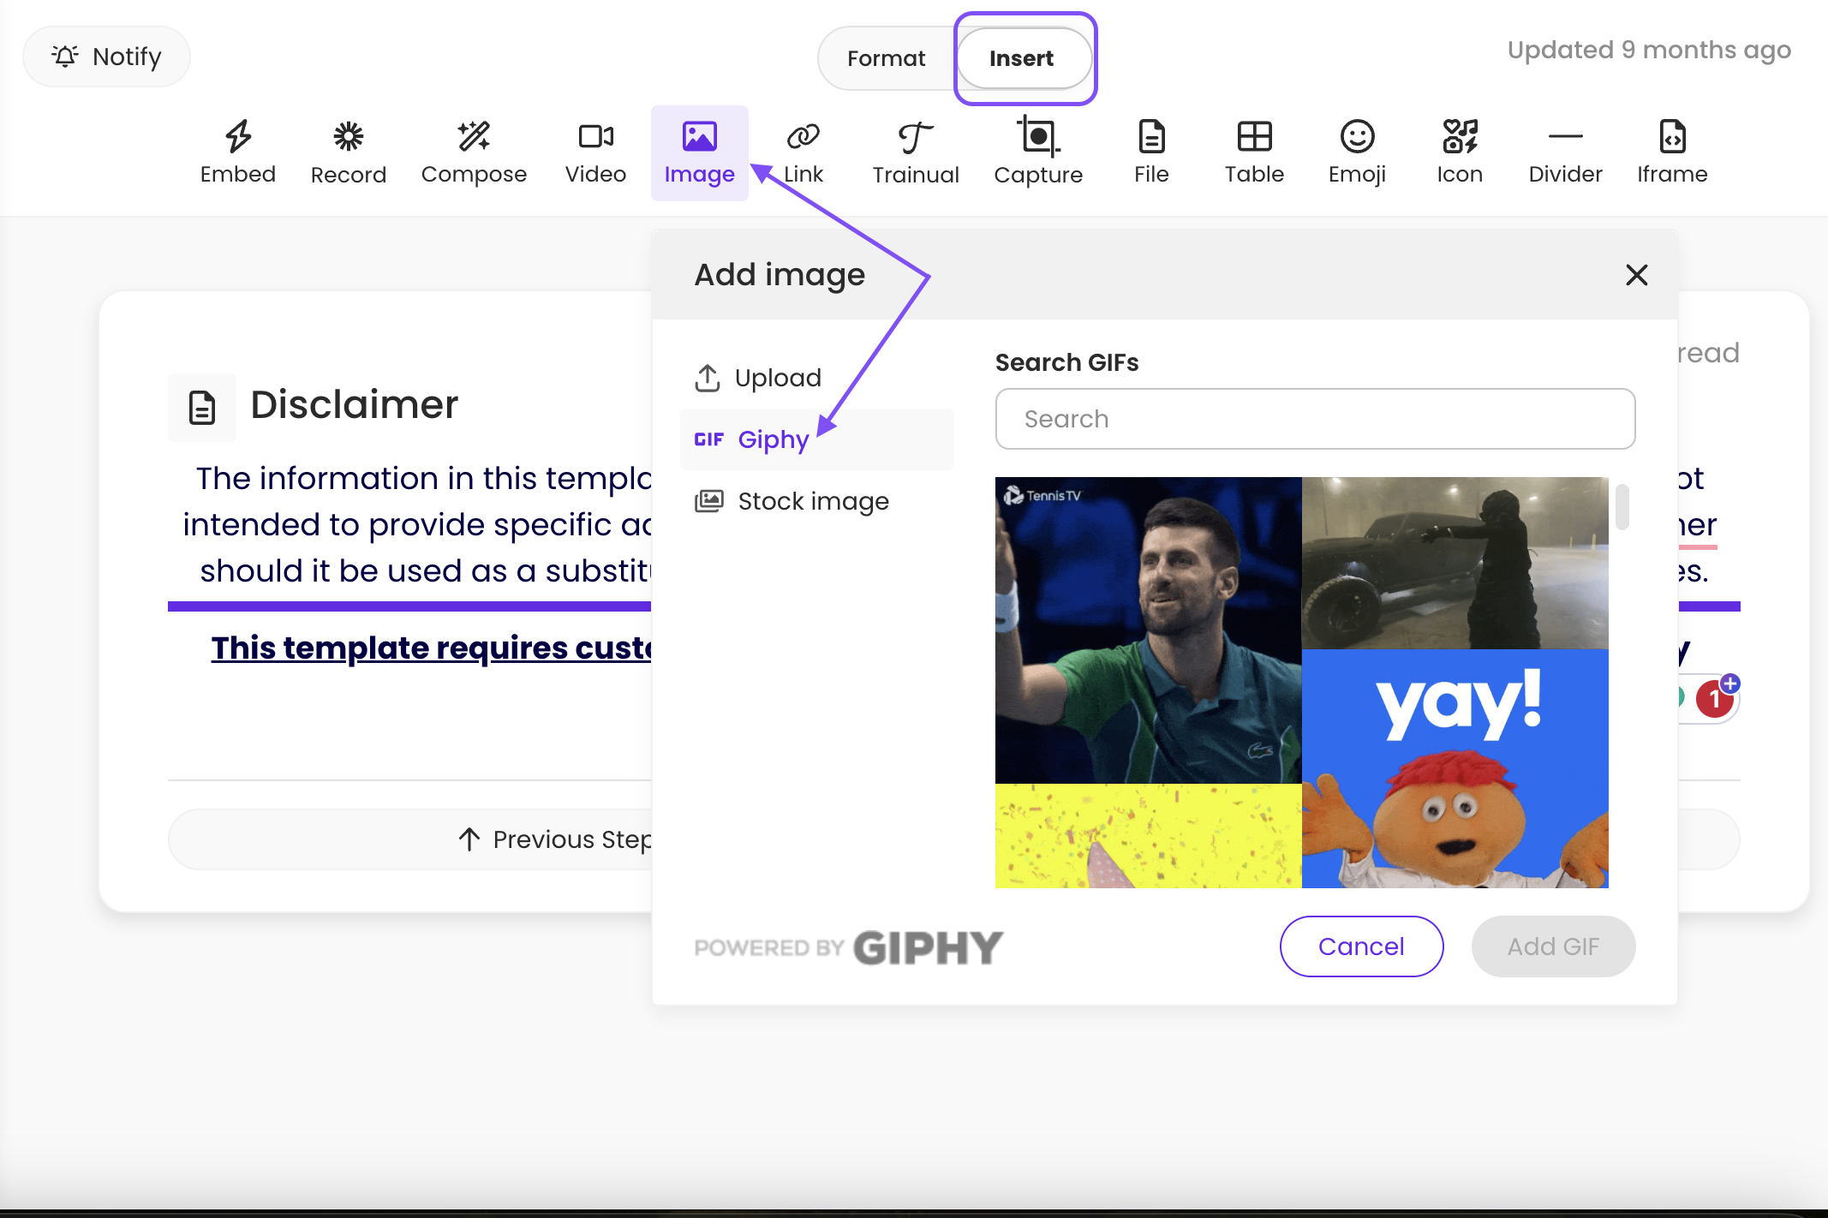Insert a Divider line
The image size is (1828, 1218).
[x=1565, y=137]
